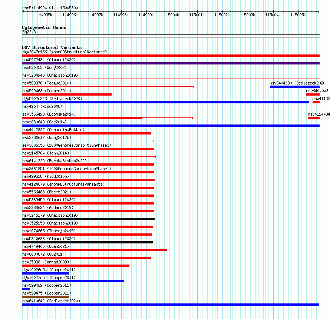This screenshot has height=319, width=330.
Task: Open nsv6141329 (ByrskaBishop2022) label
Action: (x=55, y=161)
